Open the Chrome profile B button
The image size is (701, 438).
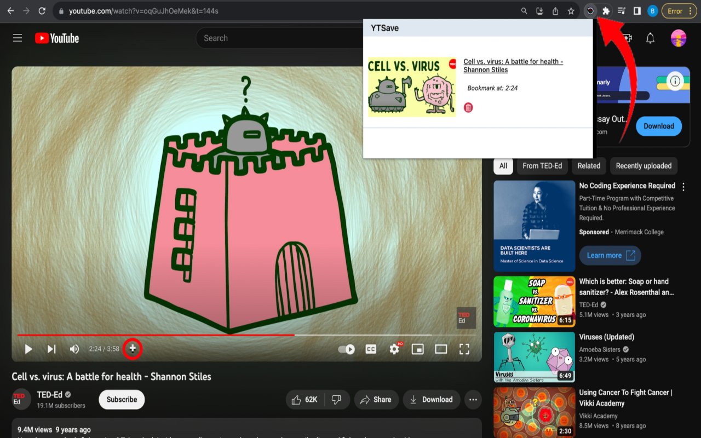point(652,11)
